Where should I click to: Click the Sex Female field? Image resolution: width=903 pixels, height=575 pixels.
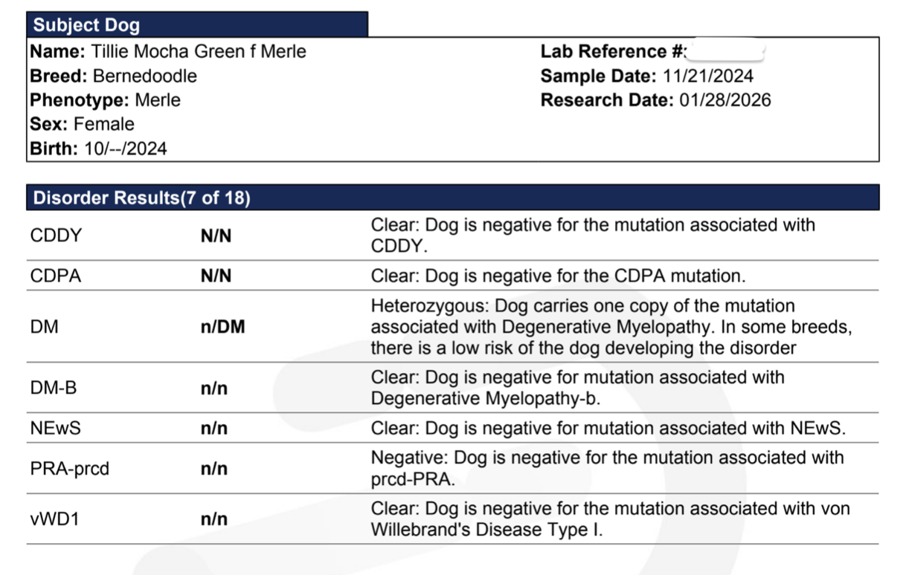point(82,124)
